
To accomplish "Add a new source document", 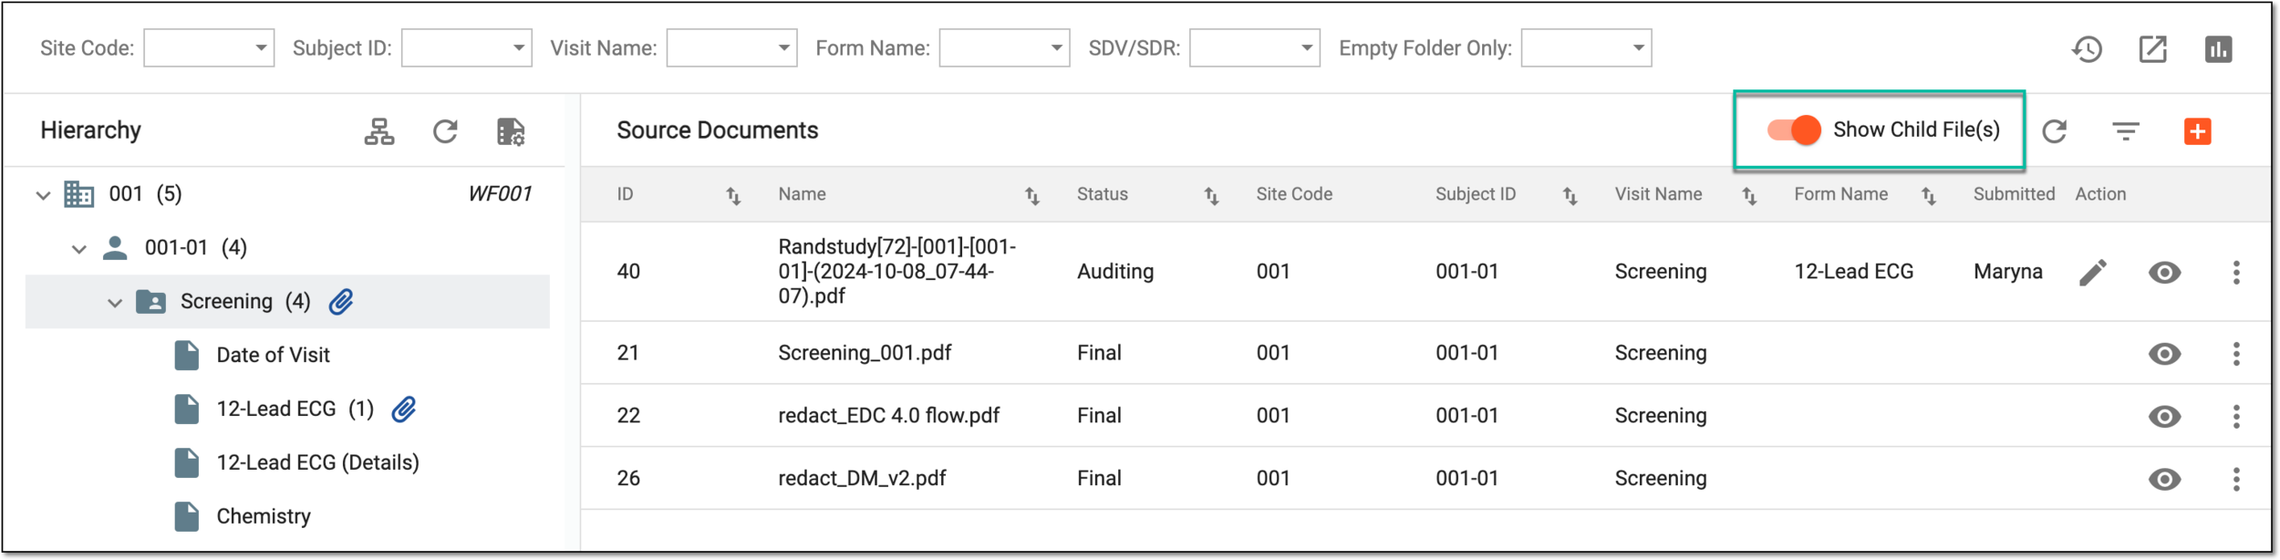I will point(2197,131).
